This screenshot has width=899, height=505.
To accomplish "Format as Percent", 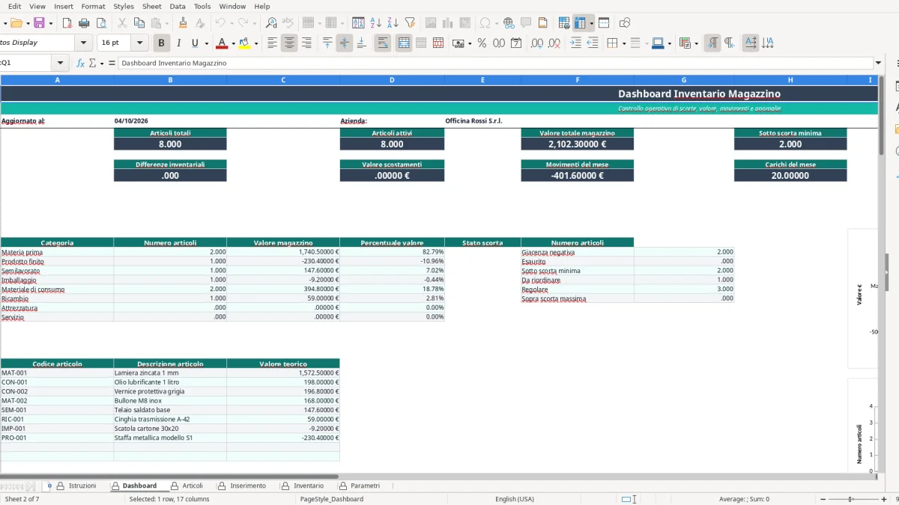I will pyautogui.click(x=482, y=43).
